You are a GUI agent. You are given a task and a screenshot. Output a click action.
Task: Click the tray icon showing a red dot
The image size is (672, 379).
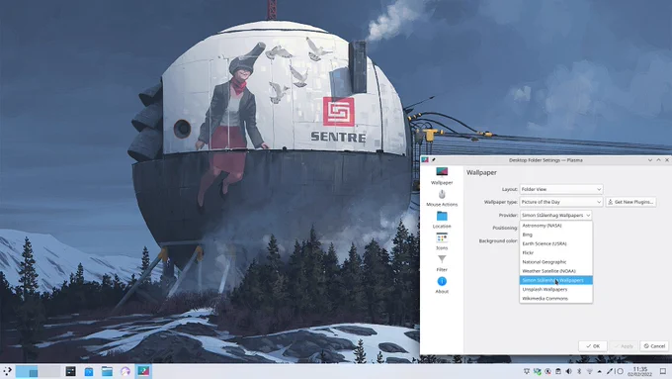[x=547, y=371]
